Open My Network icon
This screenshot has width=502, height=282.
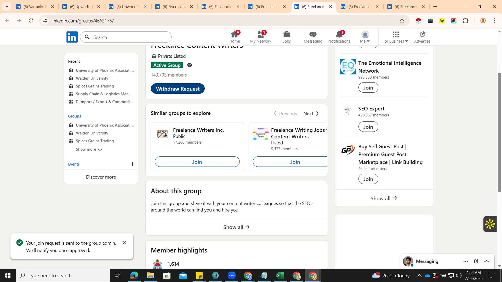[x=261, y=37]
